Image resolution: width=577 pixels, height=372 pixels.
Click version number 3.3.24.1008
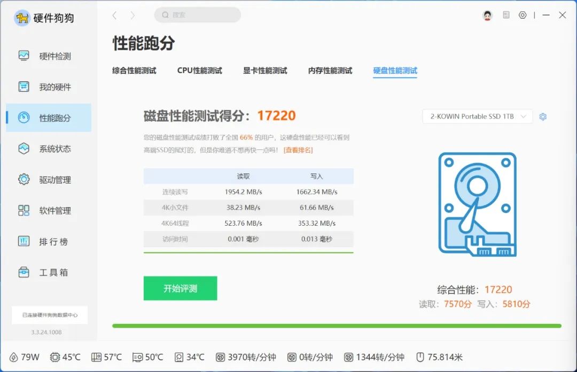(x=46, y=332)
